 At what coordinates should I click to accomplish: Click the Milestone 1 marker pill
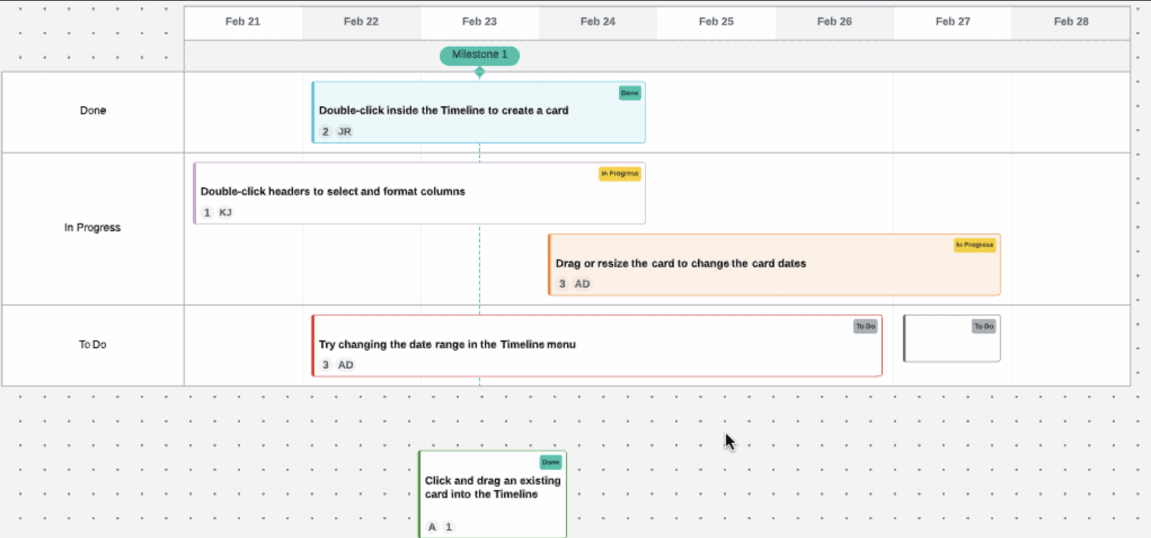480,55
